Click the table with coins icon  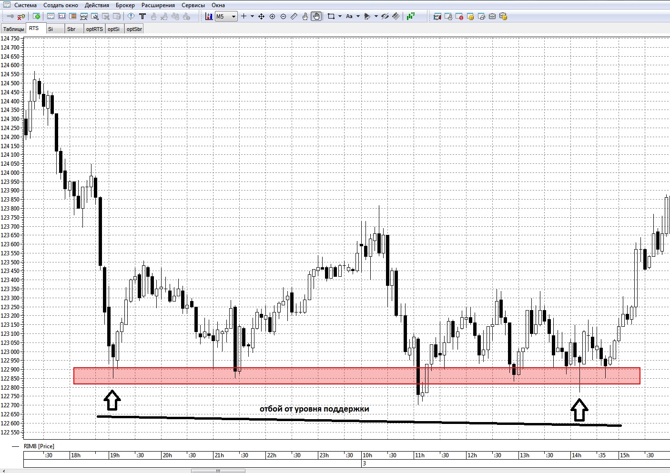(x=470, y=17)
